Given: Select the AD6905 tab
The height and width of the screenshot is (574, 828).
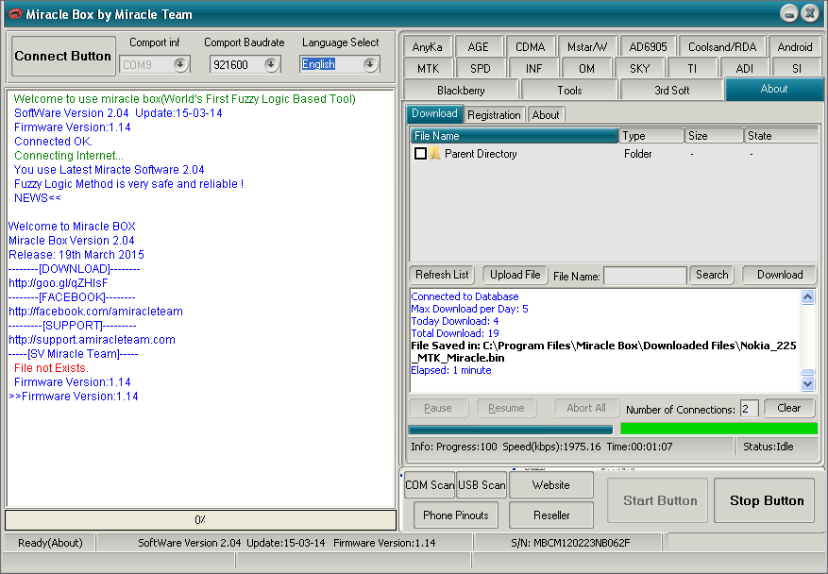Looking at the screenshot, I should click(x=648, y=47).
